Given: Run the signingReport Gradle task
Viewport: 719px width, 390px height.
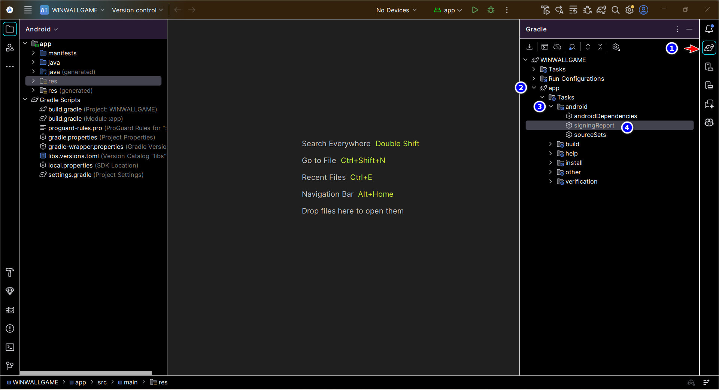Looking at the screenshot, I should [x=594, y=125].
